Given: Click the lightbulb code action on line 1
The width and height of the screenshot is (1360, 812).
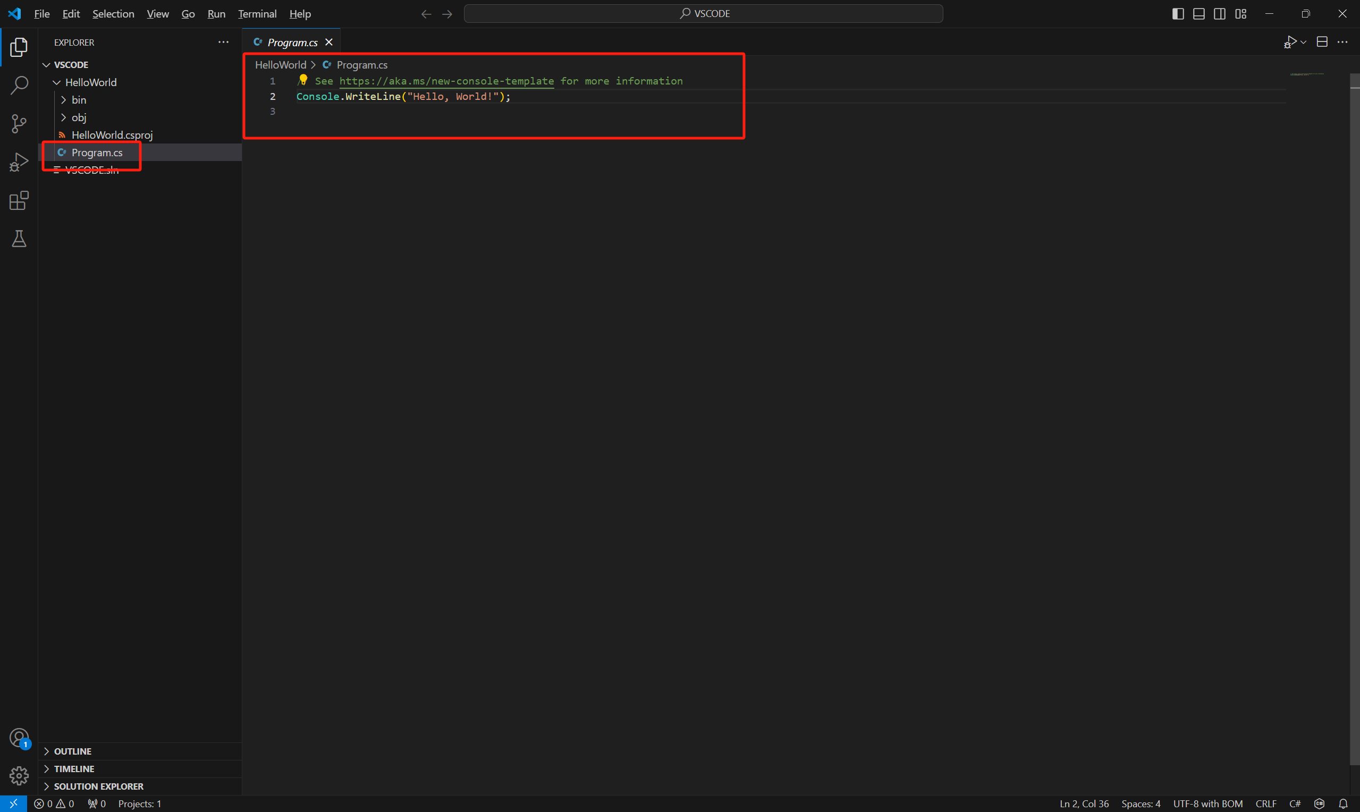Looking at the screenshot, I should [x=303, y=80].
